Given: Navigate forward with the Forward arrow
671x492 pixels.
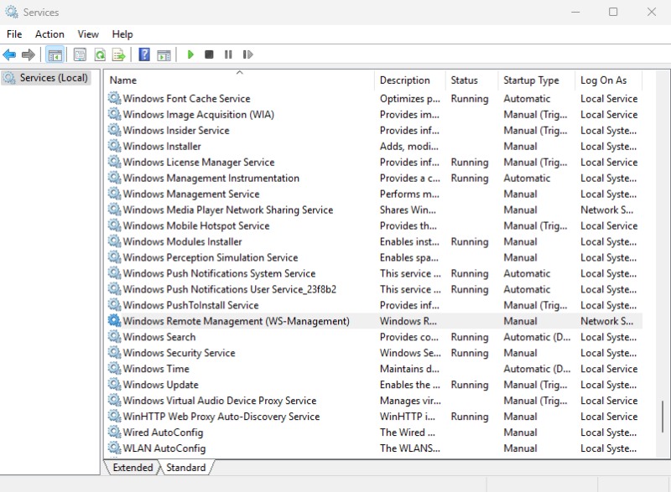Looking at the screenshot, I should point(29,54).
